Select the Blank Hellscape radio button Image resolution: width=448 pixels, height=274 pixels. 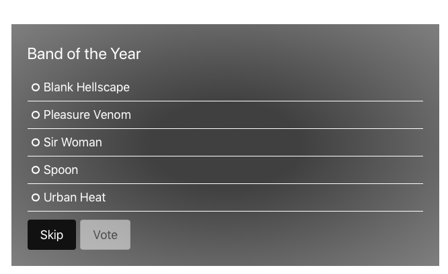tap(36, 87)
